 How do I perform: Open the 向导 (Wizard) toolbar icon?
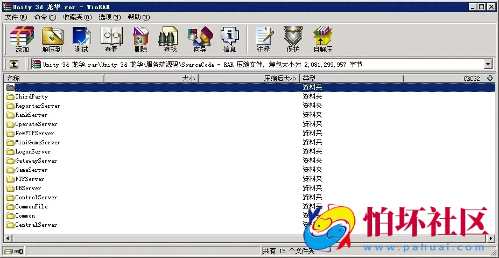[200, 39]
